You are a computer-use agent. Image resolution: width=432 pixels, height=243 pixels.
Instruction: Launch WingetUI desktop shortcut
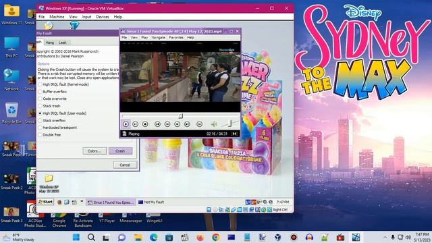(155, 218)
